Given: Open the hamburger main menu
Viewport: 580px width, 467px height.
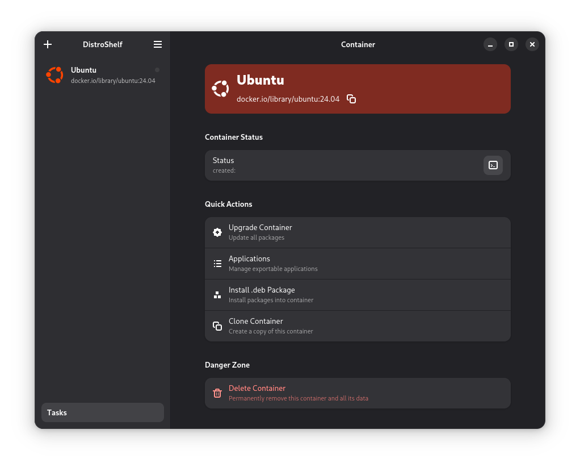Looking at the screenshot, I should click(158, 44).
